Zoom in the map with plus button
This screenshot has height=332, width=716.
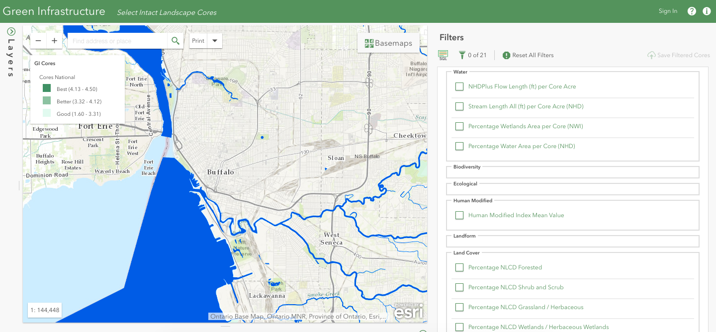55,41
